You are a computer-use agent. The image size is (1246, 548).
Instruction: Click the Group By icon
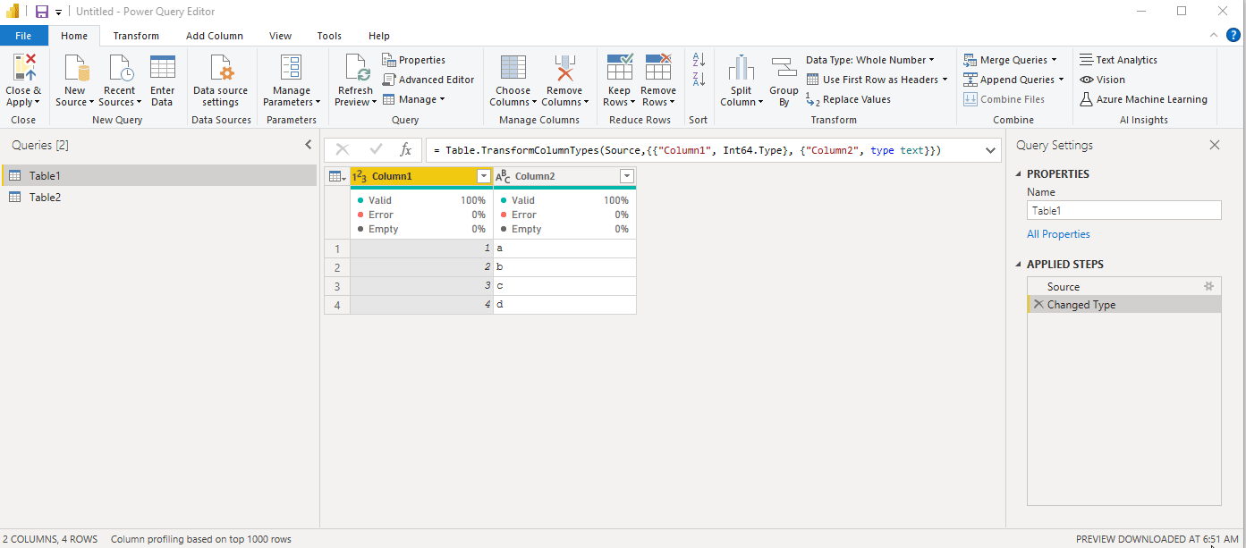click(x=784, y=68)
